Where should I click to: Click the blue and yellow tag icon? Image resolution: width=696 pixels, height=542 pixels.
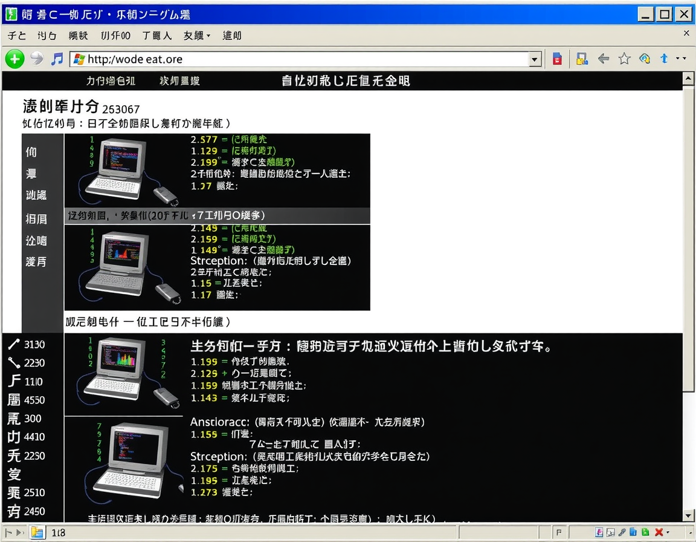click(x=645, y=58)
